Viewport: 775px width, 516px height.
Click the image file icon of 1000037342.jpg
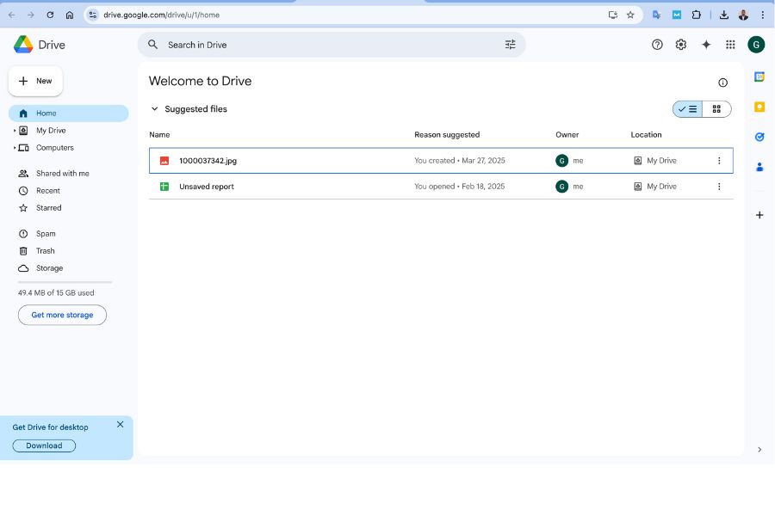coord(164,161)
